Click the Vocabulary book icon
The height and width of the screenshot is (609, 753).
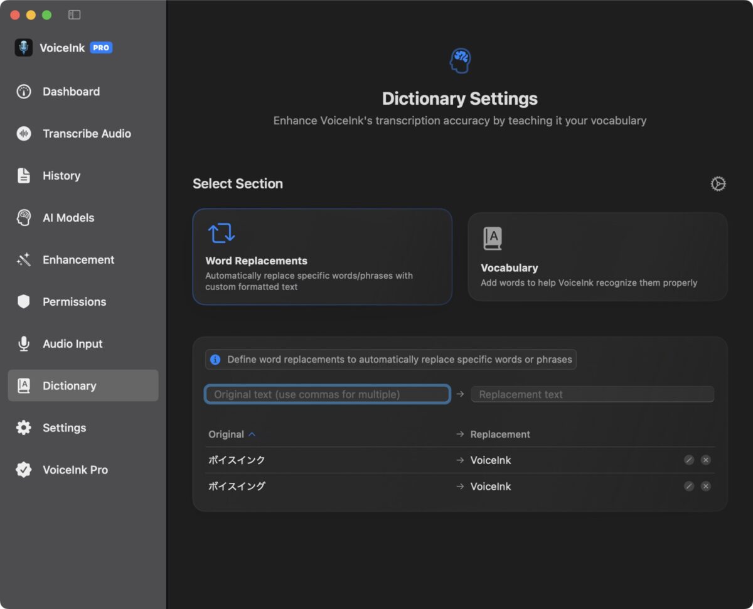493,239
